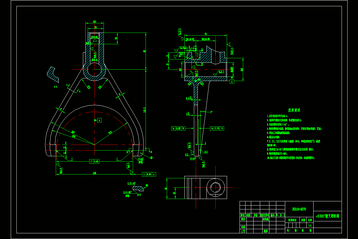Select the 1×45° chamfer note under side view

point(193,158)
